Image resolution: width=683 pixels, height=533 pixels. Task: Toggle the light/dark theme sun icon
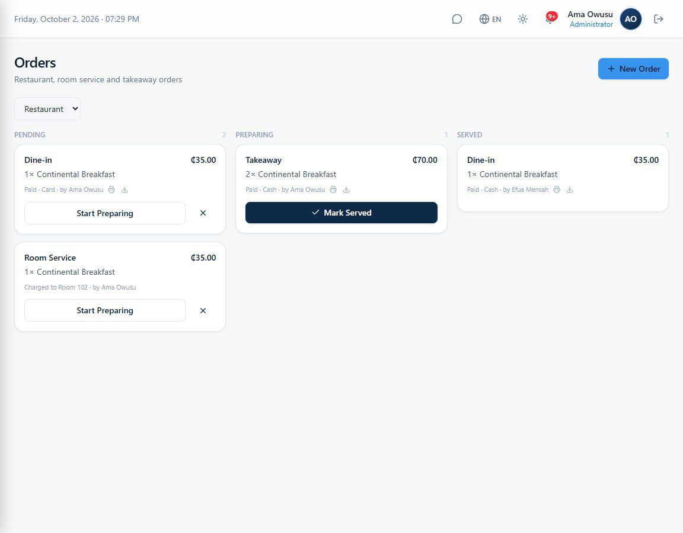[x=523, y=19]
